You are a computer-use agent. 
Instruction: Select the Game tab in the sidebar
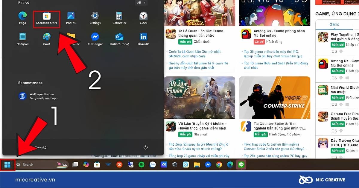pyautogui.click(x=334, y=24)
